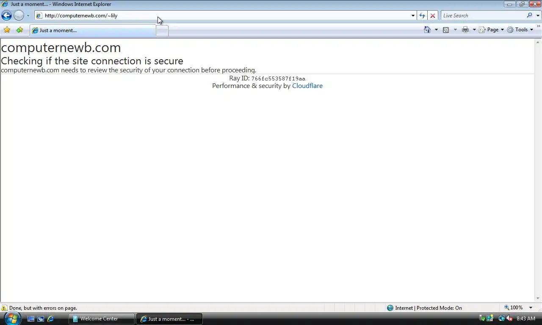Expand the zoom level dropdown arrow
The width and height of the screenshot is (542, 325).
[x=531, y=308]
